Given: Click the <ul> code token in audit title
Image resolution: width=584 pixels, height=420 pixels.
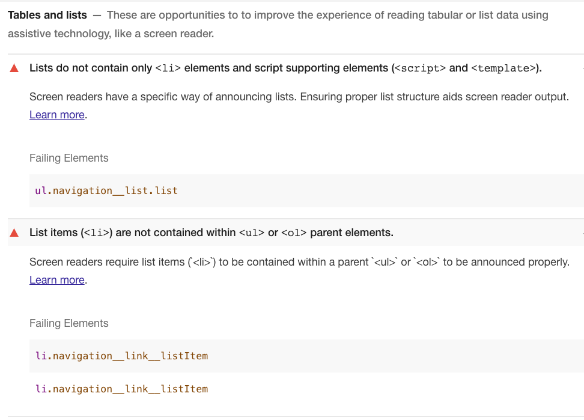Looking at the screenshot, I should 251,233.
